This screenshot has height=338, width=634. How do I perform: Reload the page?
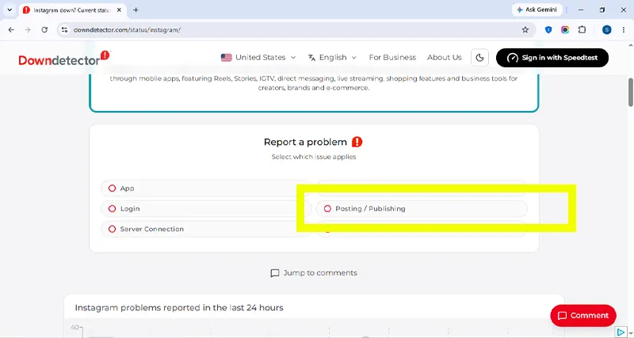[44, 30]
